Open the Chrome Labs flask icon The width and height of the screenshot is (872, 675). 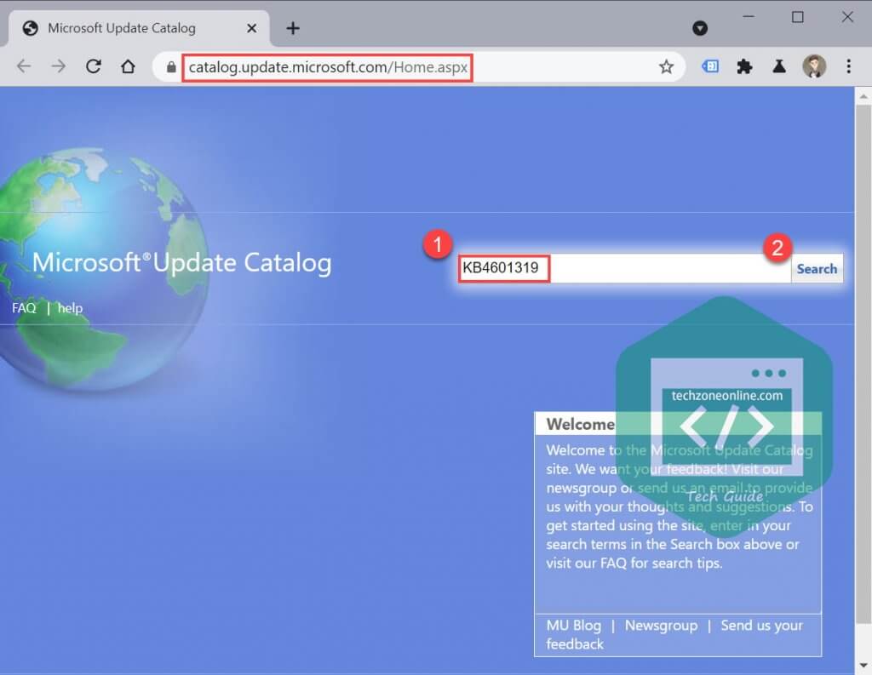[778, 66]
